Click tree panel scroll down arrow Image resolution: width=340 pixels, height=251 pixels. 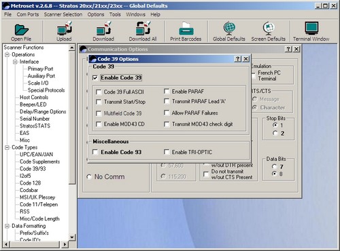click(72, 237)
